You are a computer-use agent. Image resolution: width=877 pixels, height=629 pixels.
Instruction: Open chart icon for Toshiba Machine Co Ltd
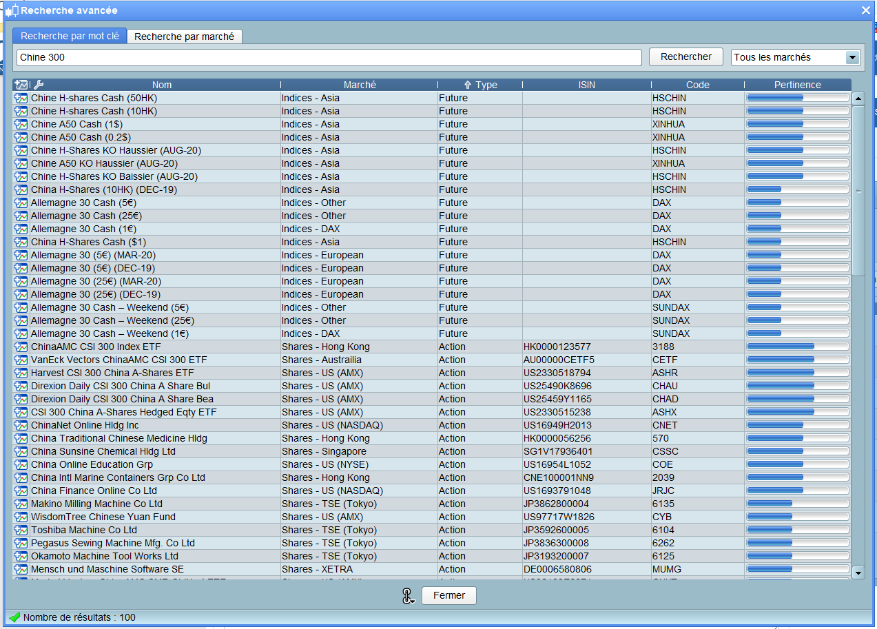21,530
